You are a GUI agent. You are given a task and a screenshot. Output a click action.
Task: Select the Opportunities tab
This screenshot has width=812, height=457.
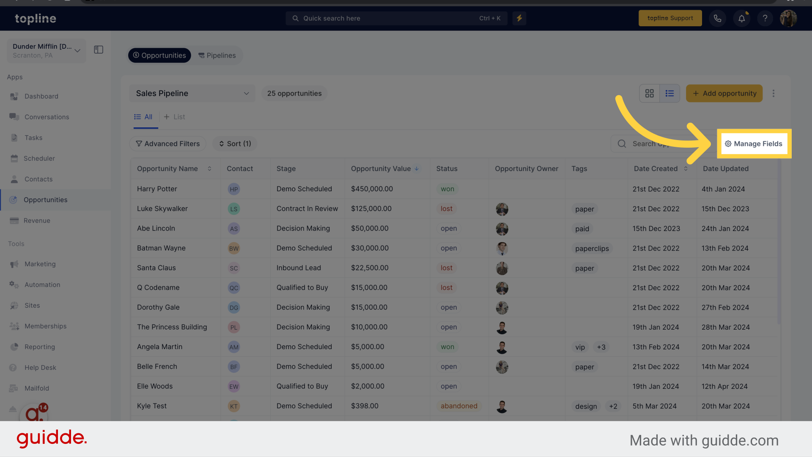click(159, 55)
